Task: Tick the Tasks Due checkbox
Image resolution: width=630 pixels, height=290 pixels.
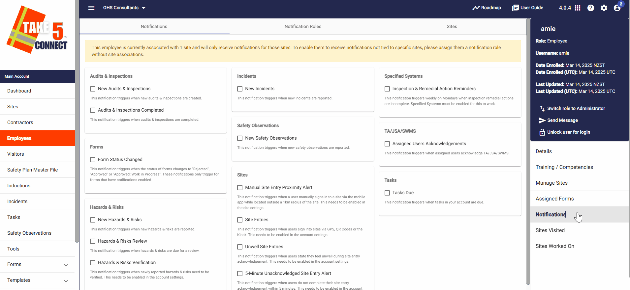Action: pos(387,193)
